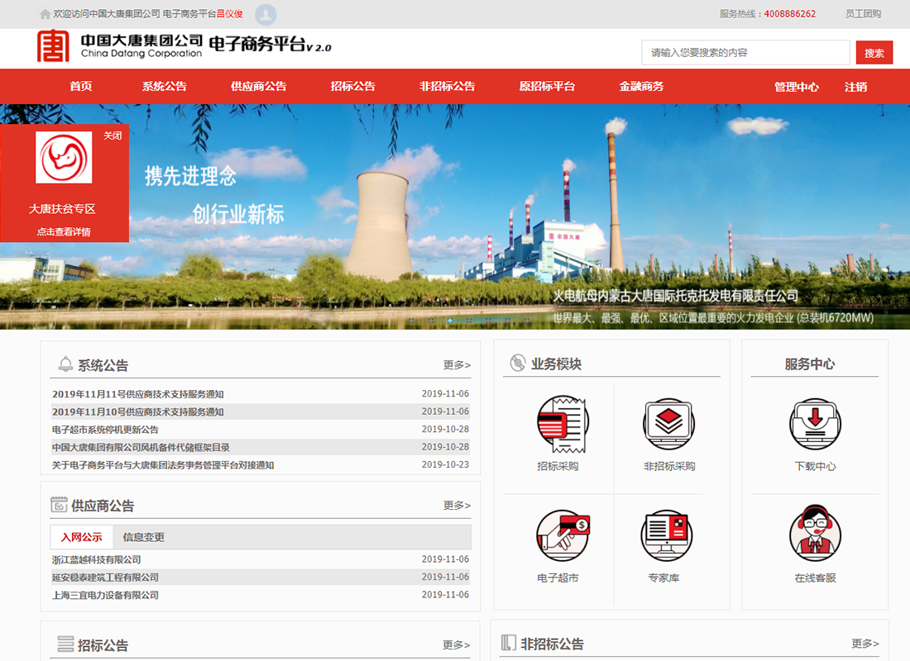Select the 入网公示 tab
The height and width of the screenshot is (661, 910).
pyautogui.click(x=81, y=538)
